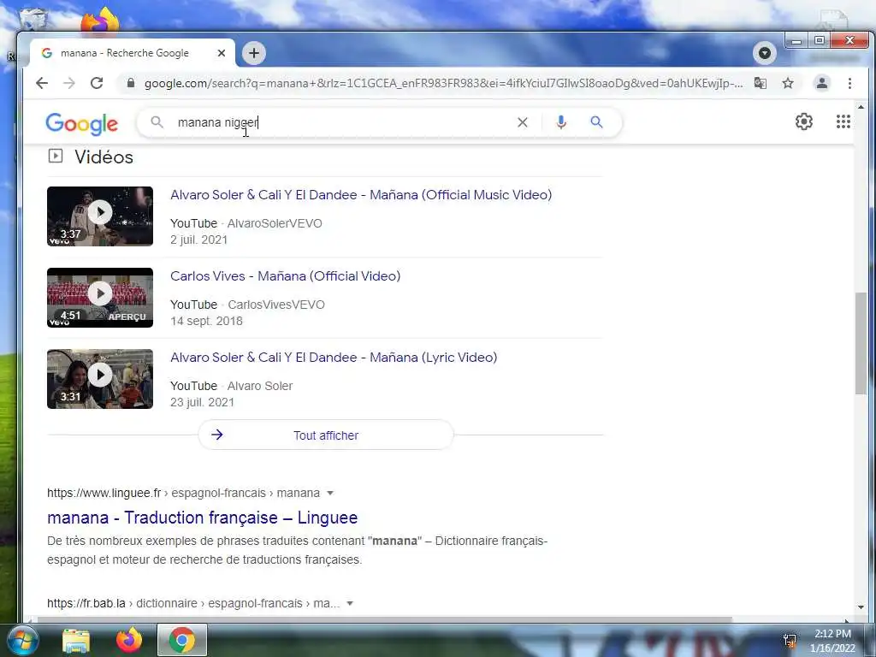The image size is (876, 657).
Task: Close the Recherche Google tab
Action: coord(222,53)
